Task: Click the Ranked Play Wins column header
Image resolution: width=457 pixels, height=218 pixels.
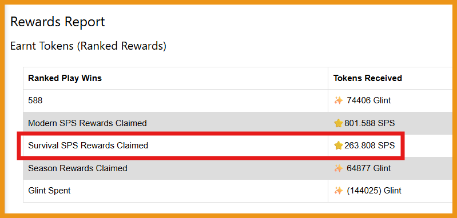Action: (65, 78)
